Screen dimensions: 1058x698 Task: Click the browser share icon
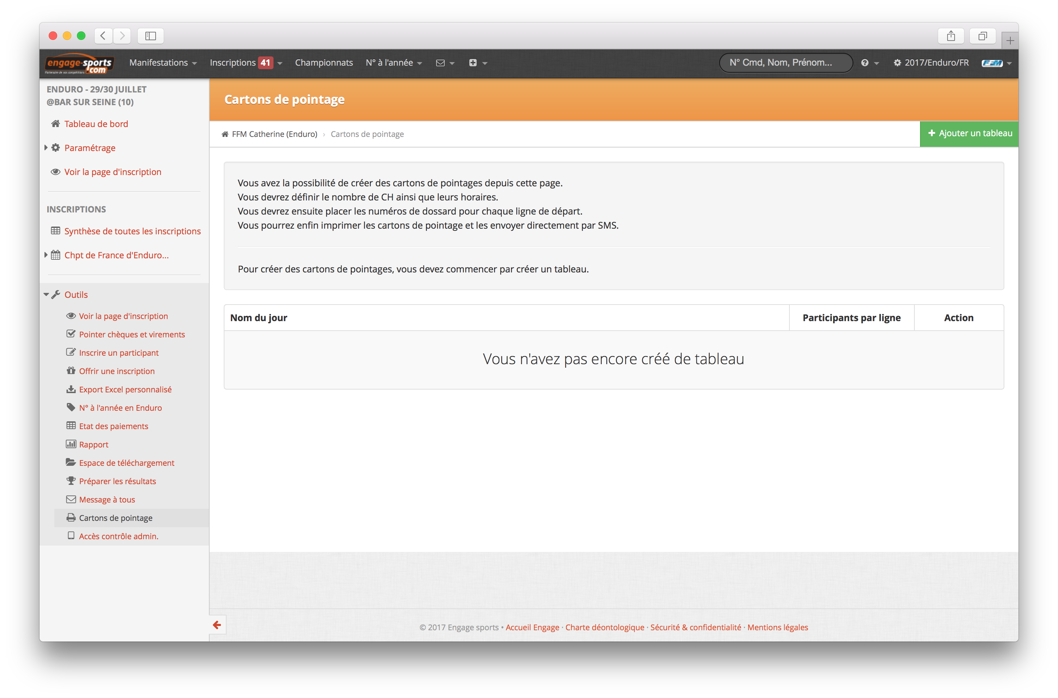(951, 36)
